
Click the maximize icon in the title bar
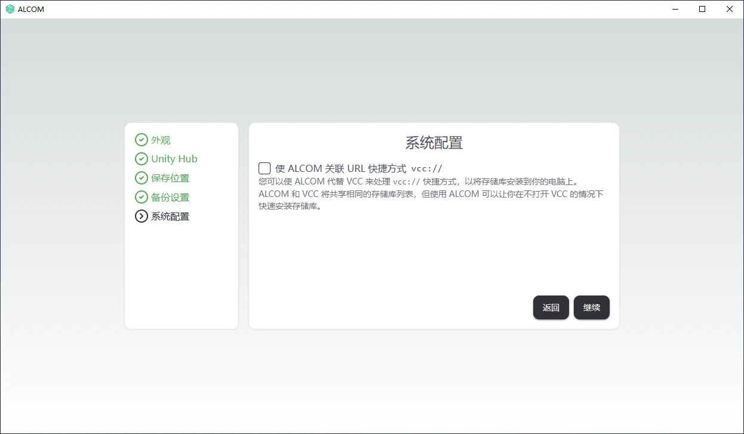pos(702,9)
